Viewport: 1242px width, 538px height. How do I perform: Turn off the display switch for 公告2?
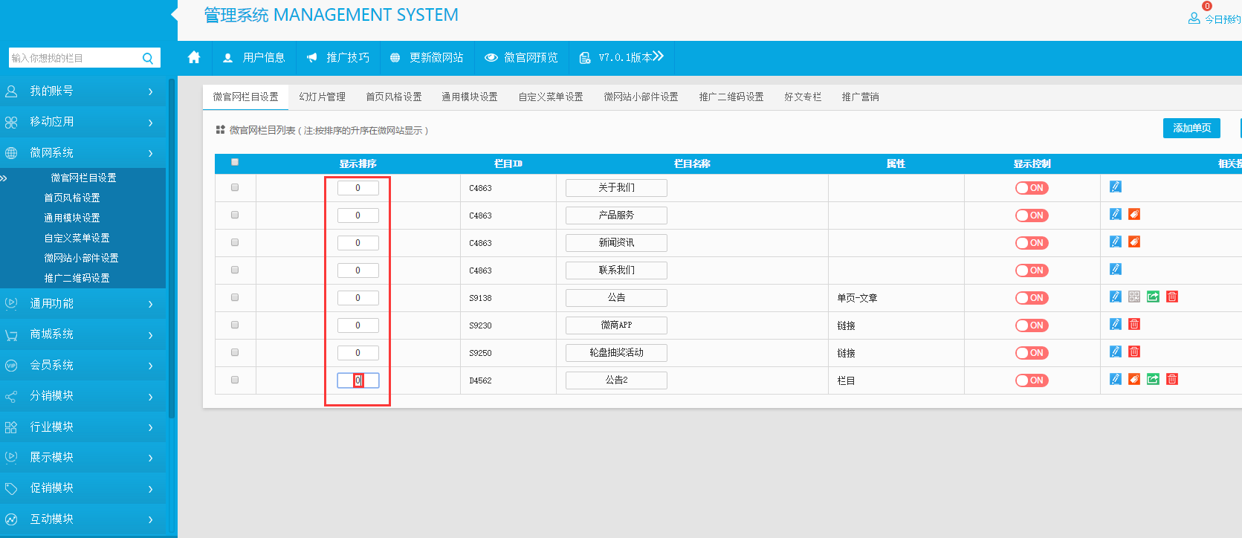[x=1032, y=380]
